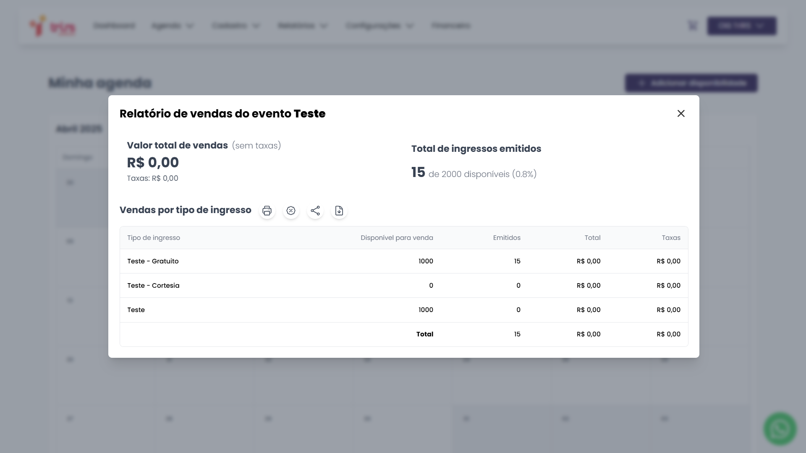
Task: Click the Emitidos column header
Action: point(507,238)
